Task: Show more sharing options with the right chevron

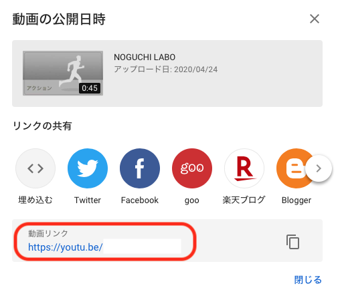Action: pos(319,168)
